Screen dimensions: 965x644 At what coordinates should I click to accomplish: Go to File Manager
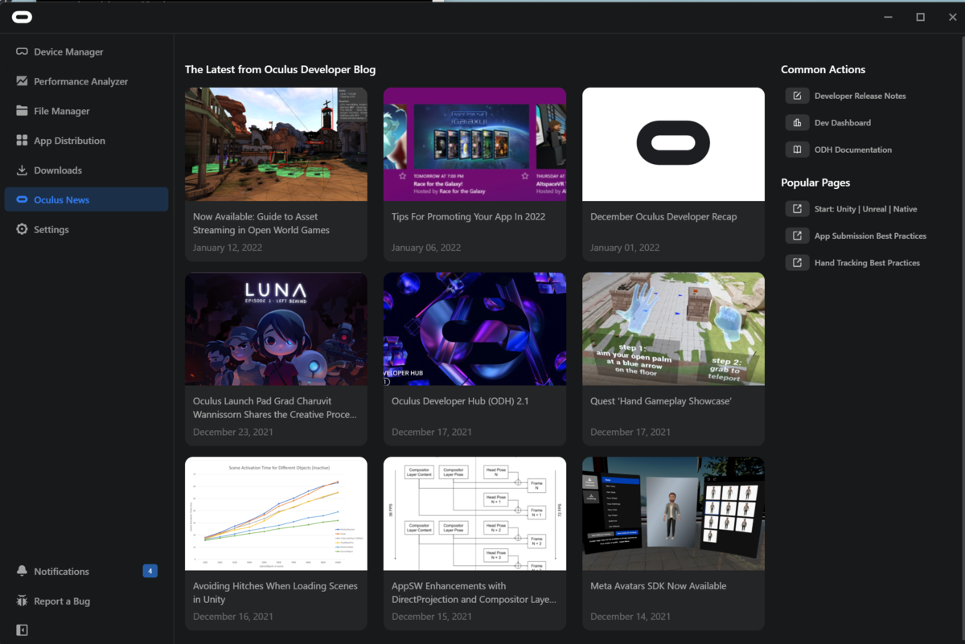62,111
